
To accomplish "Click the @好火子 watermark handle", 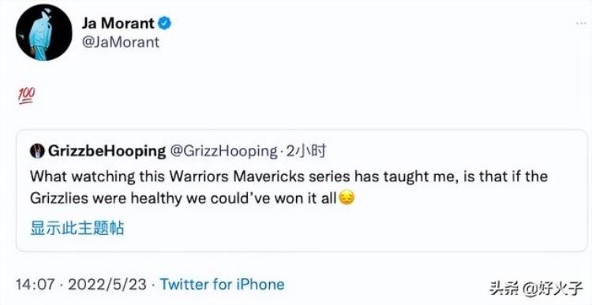I will pos(553,288).
